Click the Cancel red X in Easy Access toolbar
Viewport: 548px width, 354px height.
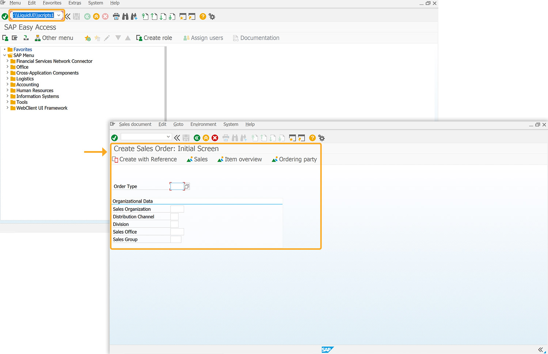105,16
